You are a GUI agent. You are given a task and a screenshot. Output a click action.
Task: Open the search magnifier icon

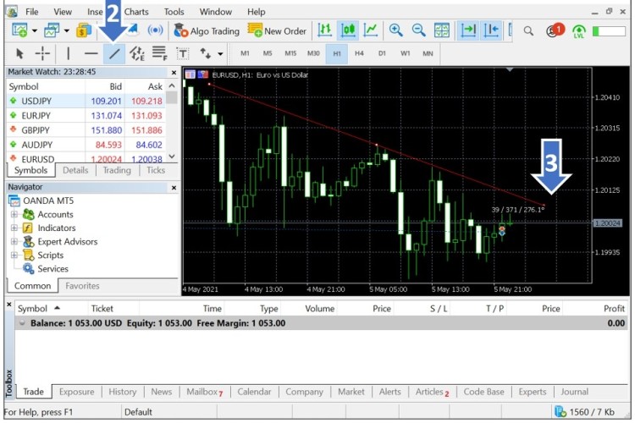[x=528, y=30]
